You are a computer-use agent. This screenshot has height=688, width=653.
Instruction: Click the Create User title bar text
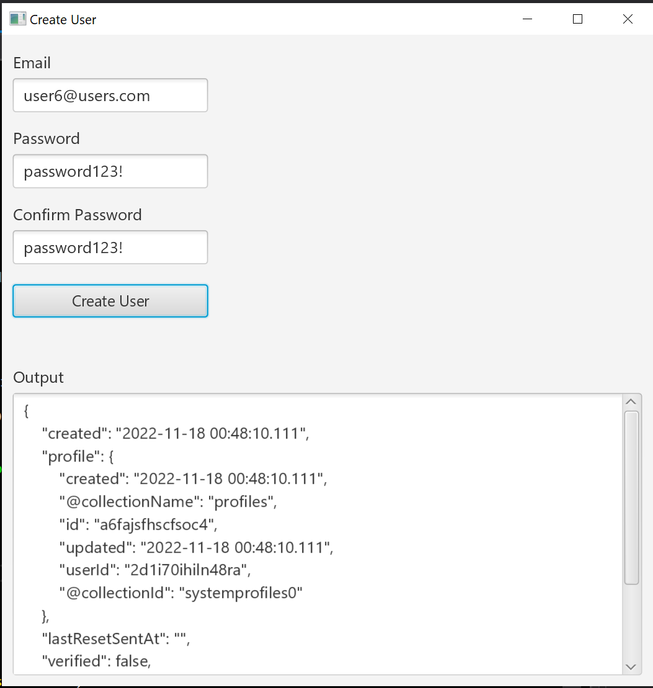63,20
